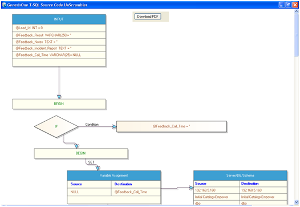Click the vertical scrollbar thumb
Viewport: 300px width, 207px height.
[297, 35]
